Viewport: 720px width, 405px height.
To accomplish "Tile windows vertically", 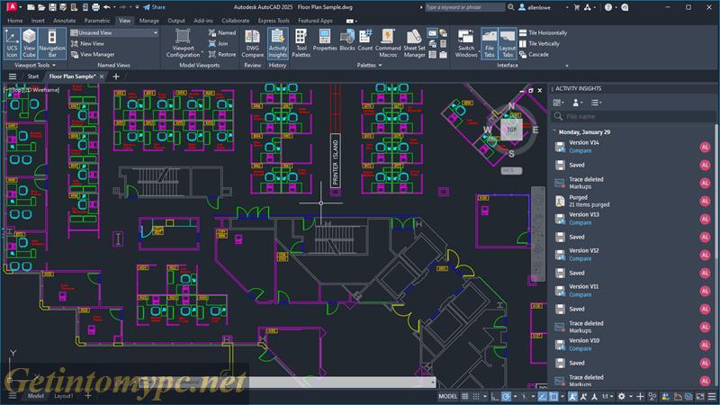I will point(539,43).
